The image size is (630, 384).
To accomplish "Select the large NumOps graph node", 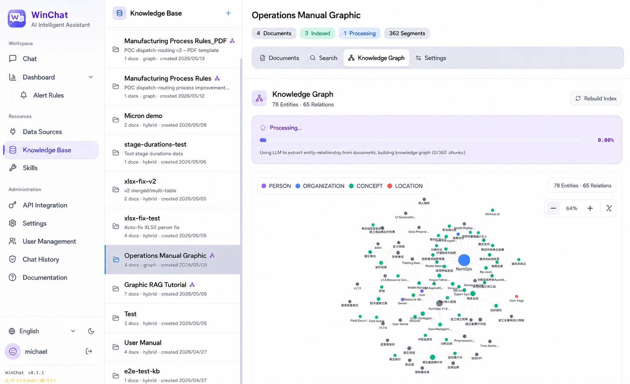I will (464, 260).
